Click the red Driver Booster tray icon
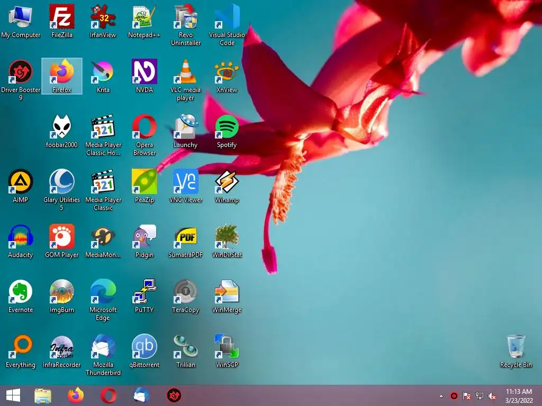This screenshot has width=542, height=406. click(454, 396)
